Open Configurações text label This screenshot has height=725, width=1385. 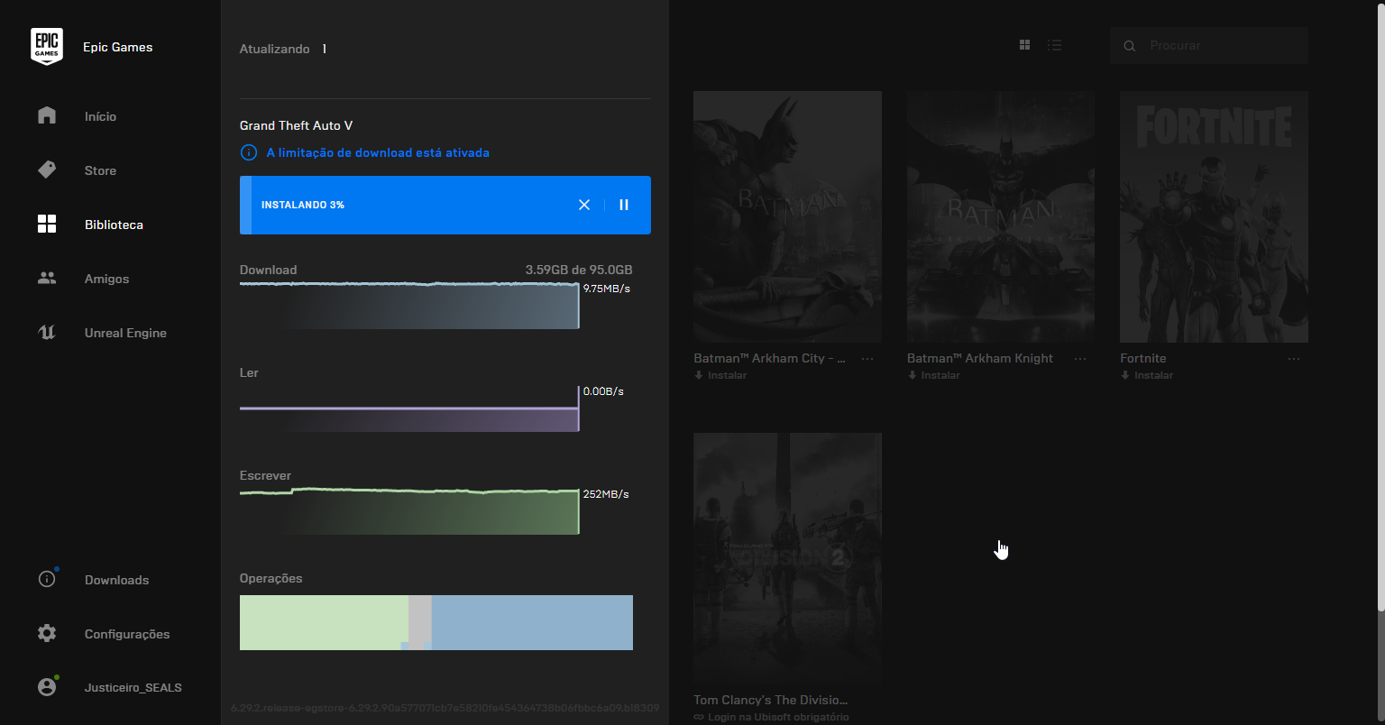click(127, 634)
